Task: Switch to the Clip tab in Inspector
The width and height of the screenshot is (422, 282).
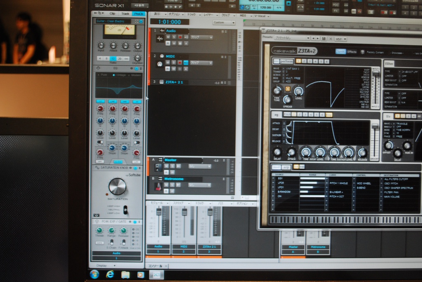Action: pyautogui.click(x=112, y=14)
